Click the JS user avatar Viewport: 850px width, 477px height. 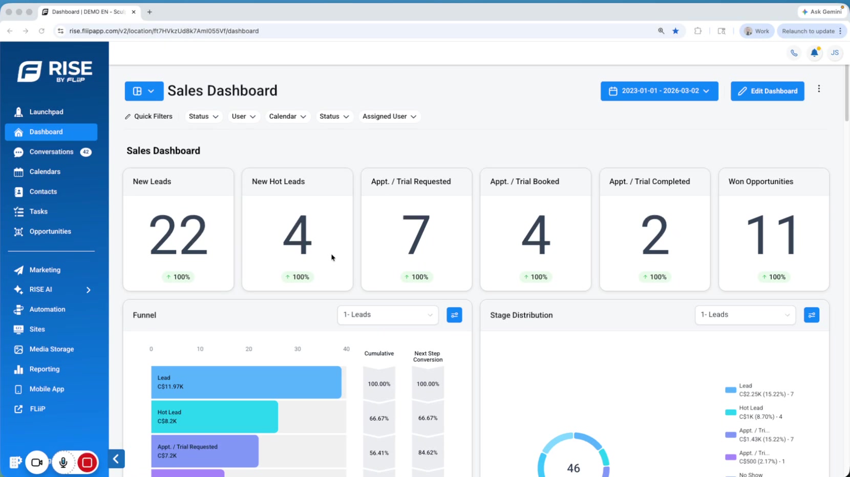[835, 53]
